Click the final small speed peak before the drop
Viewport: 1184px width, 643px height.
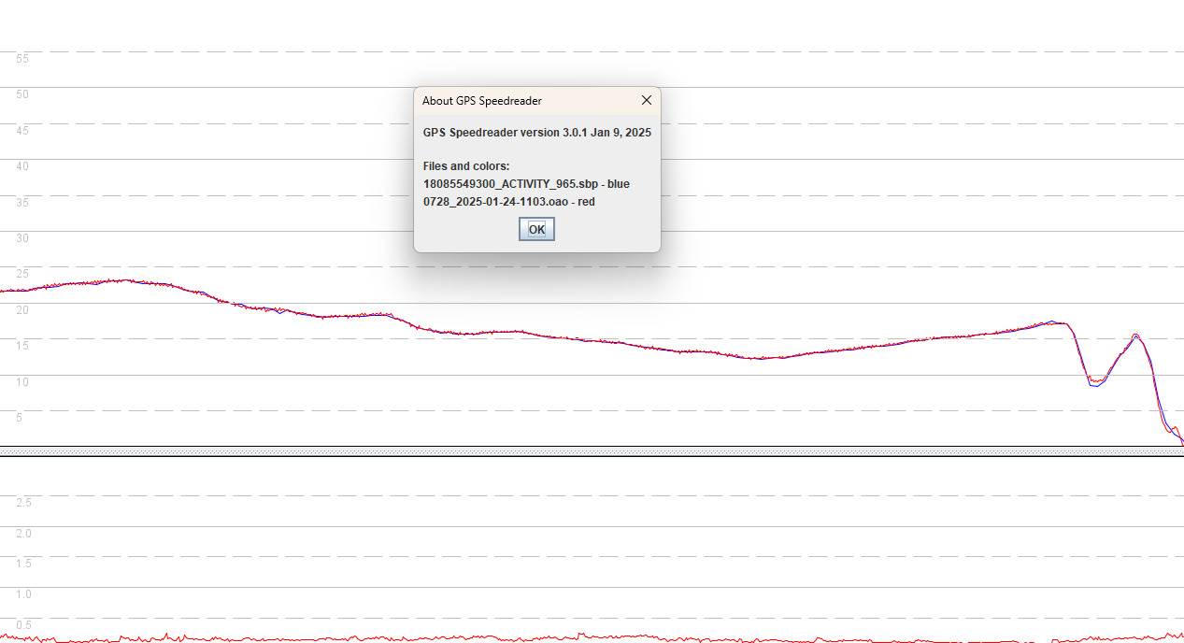pyautogui.click(x=1135, y=336)
